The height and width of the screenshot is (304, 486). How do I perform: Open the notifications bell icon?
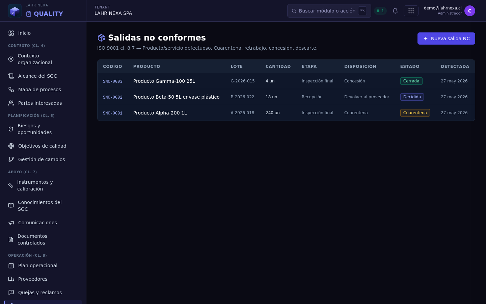395,11
